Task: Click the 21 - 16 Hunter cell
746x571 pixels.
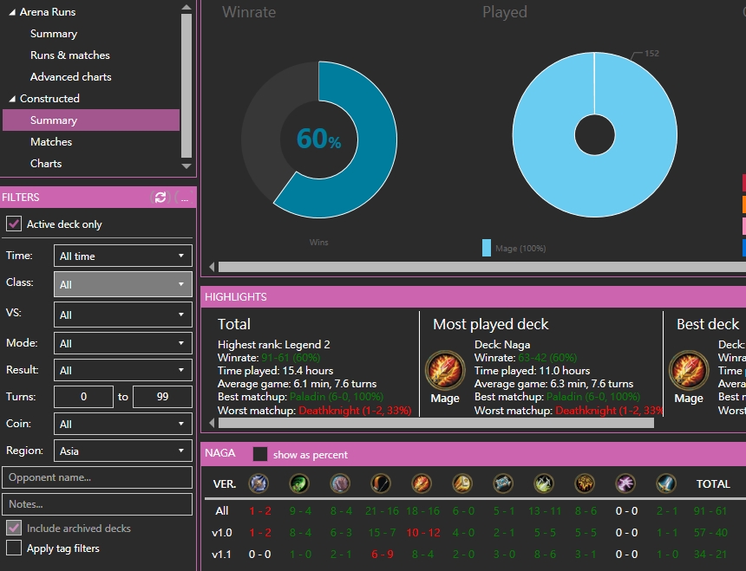Action: point(382,510)
